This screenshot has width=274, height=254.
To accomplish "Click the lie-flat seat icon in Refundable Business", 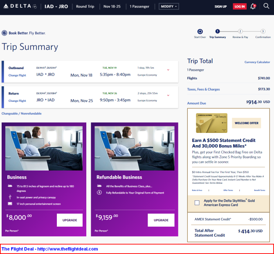I will 99,186.
